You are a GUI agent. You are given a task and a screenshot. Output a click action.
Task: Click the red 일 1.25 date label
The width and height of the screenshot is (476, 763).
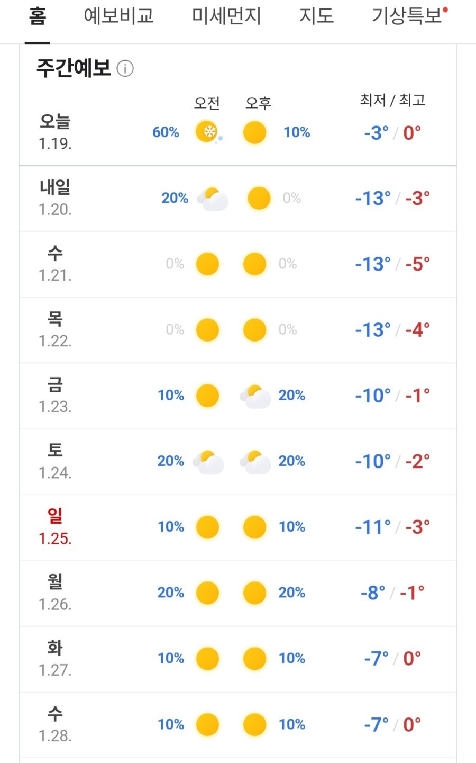click(55, 527)
